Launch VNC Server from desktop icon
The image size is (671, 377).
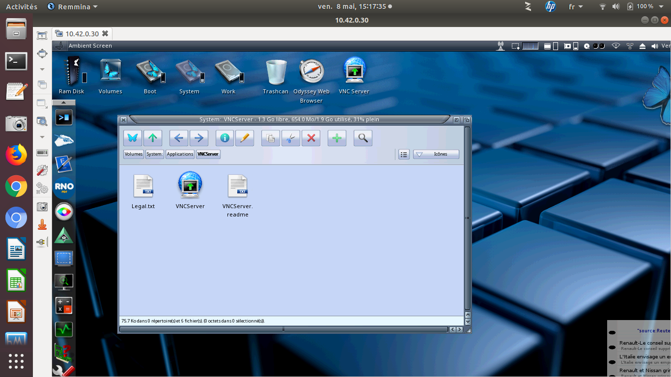(x=354, y=69)
